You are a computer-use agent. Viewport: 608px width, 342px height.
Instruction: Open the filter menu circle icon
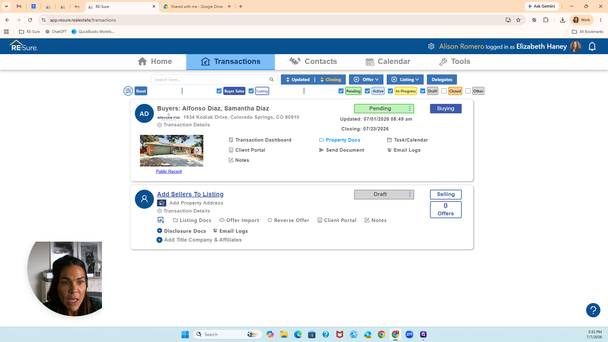click(128, 91)
